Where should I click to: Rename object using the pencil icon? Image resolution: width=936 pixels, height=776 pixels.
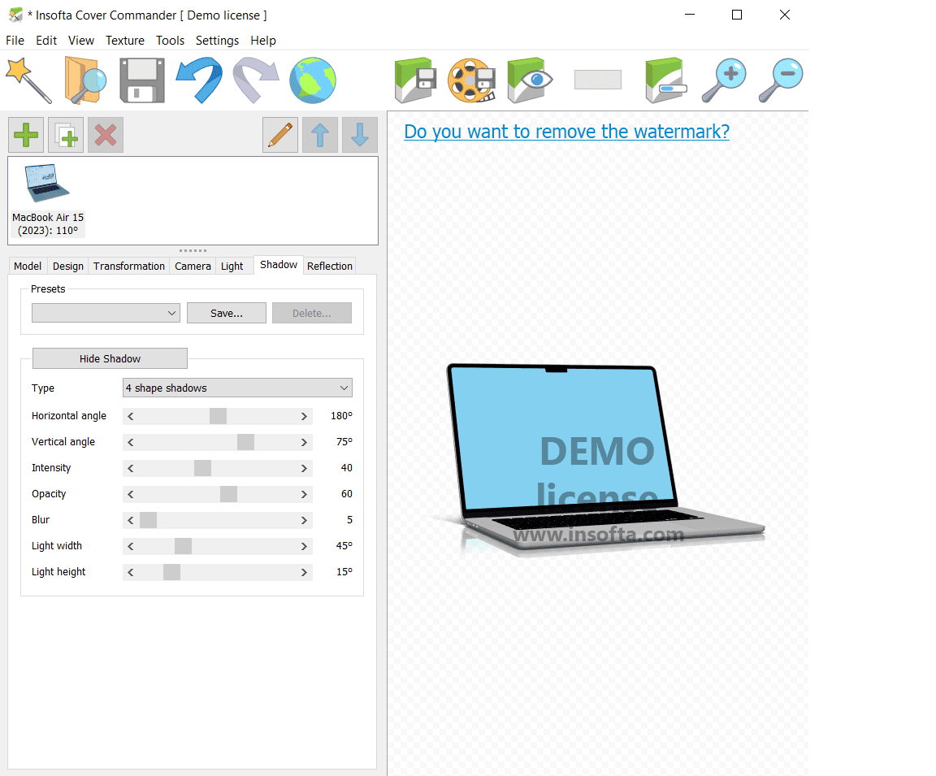point(280,135)
